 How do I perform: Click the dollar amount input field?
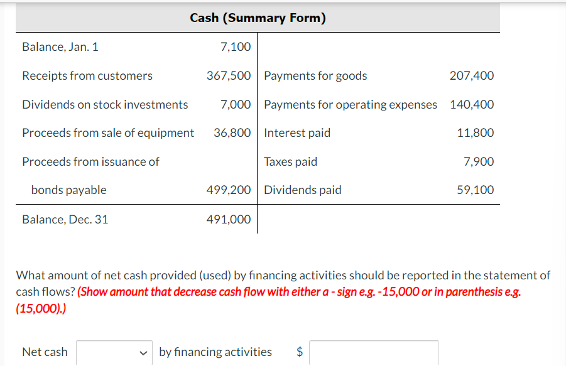coord(373,352)
